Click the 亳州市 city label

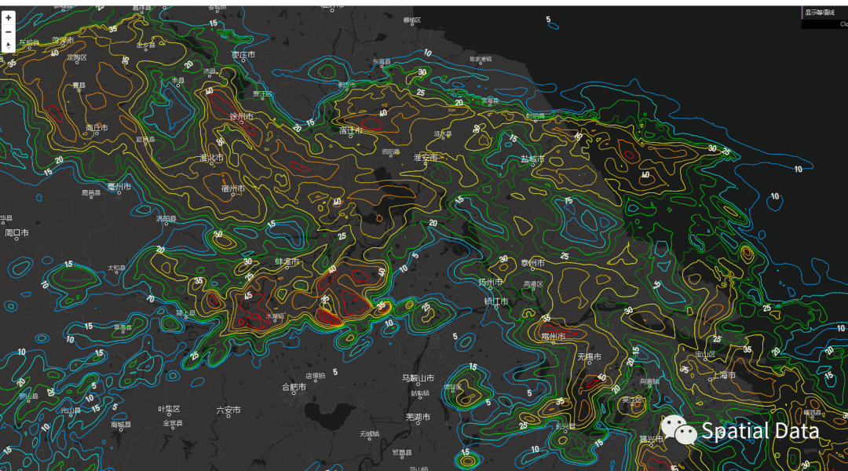[119, 187]
